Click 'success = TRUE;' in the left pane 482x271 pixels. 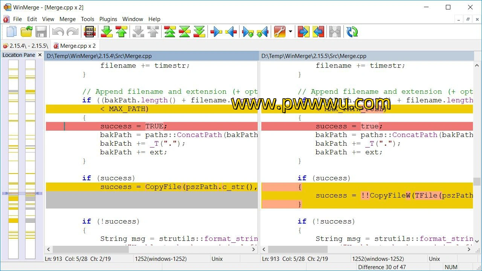click(134, 126)
